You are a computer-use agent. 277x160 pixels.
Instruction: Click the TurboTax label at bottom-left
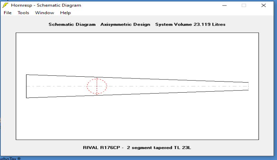10,159
